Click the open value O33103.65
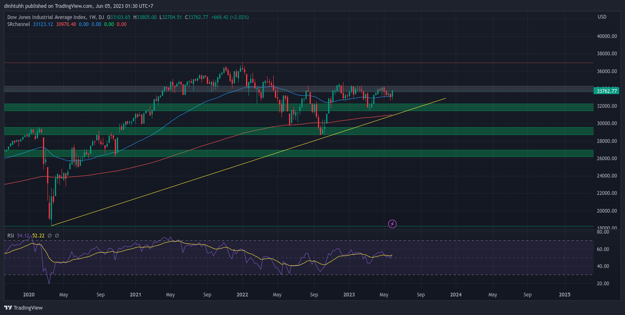 pos(119,17)
